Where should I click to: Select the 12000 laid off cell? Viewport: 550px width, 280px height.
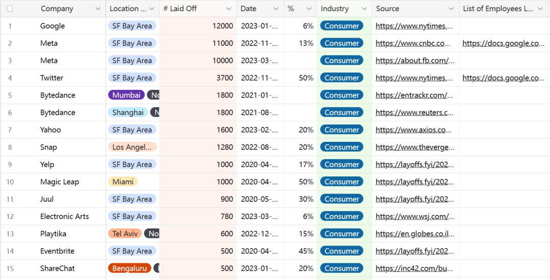[x=198, y=26]
